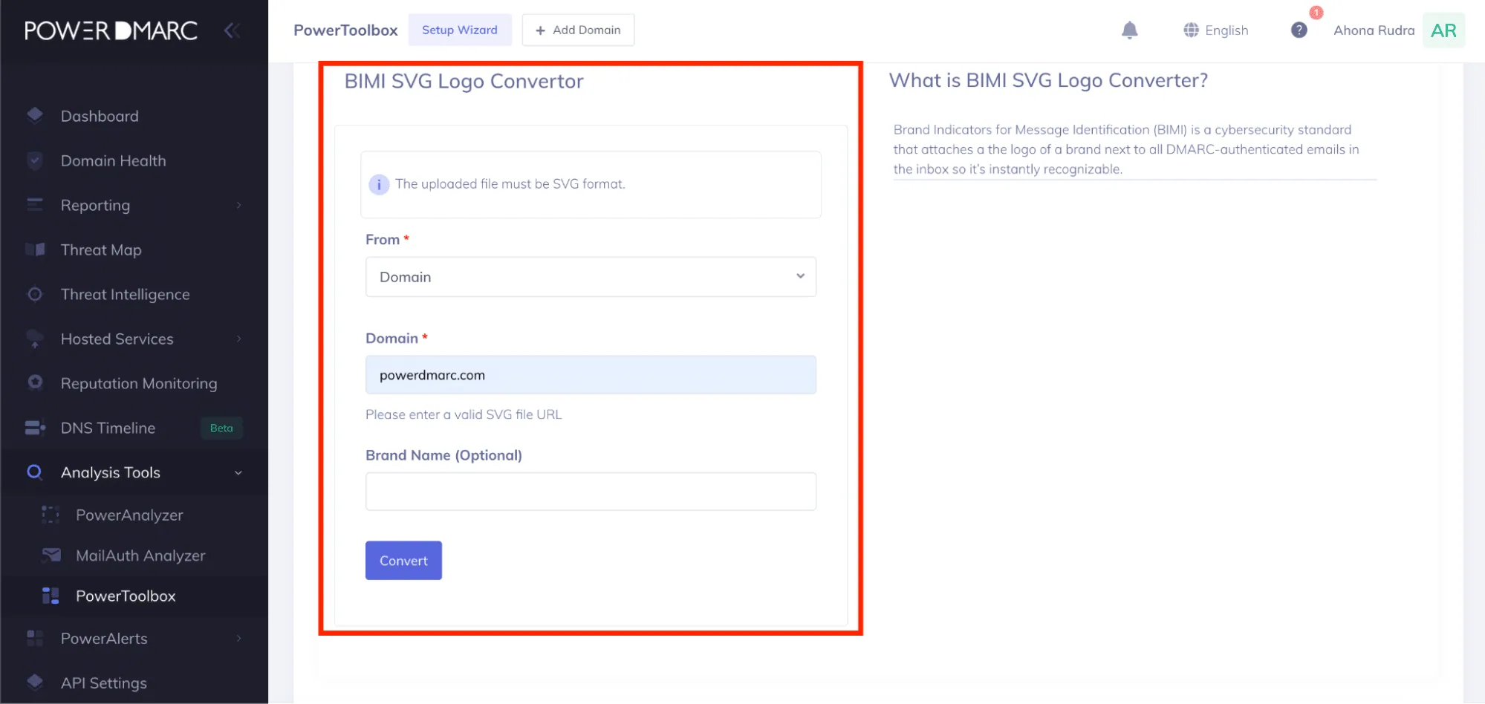This screenshot has height=704, width=1485.
Task: Click the AR user avatar
Action: [1443, 30]
